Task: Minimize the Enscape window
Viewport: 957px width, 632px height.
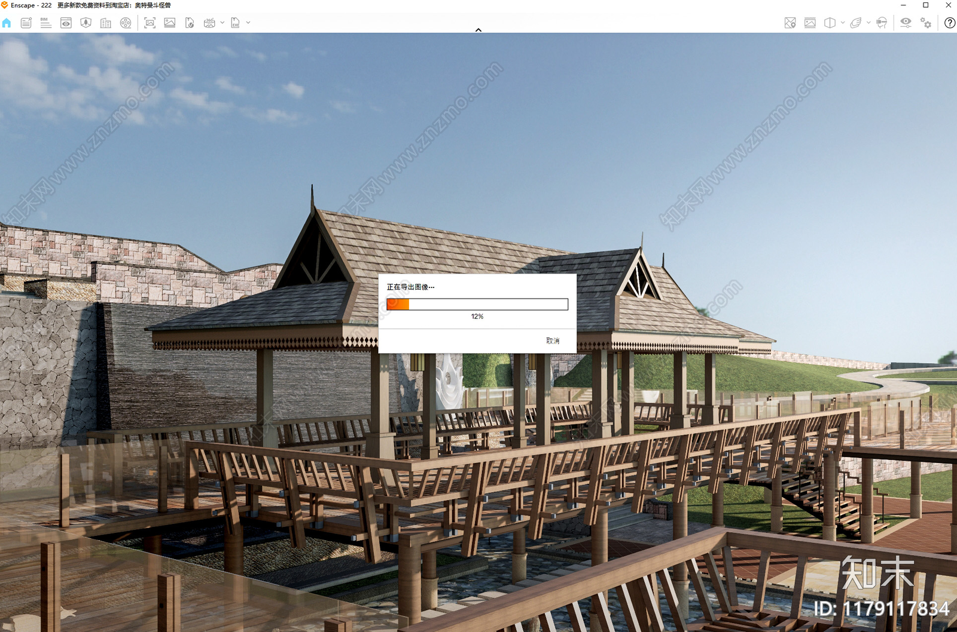Action: [x=903, y=5]
